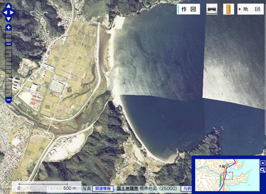Viewport: 266px width, 194px height.
Task: Set zoom to the topmost slider segment
Action: [x=8, y=32]
